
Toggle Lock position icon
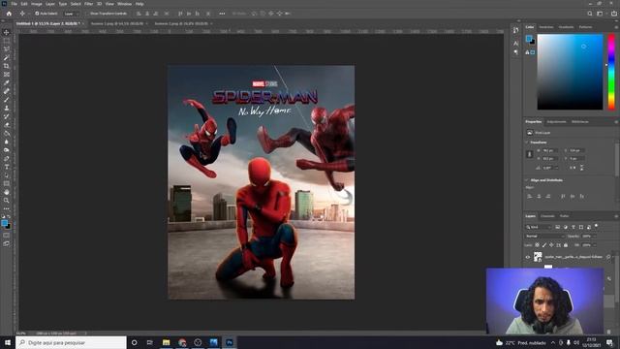(x=551, y=245)
